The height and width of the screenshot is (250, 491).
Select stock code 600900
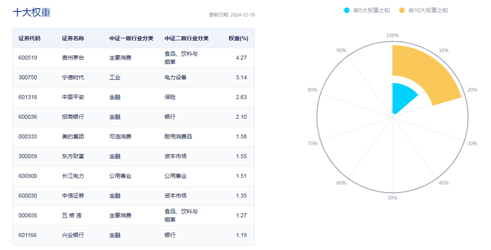27,176
